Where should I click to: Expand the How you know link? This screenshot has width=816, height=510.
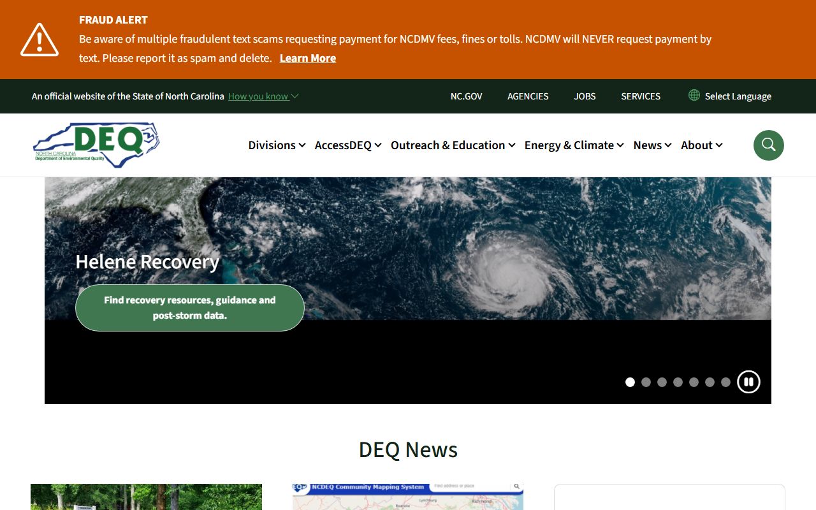[x=263, y=96]
